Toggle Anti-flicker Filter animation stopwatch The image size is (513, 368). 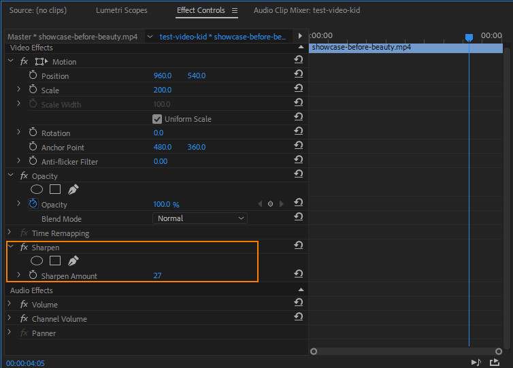pos(33,161)
